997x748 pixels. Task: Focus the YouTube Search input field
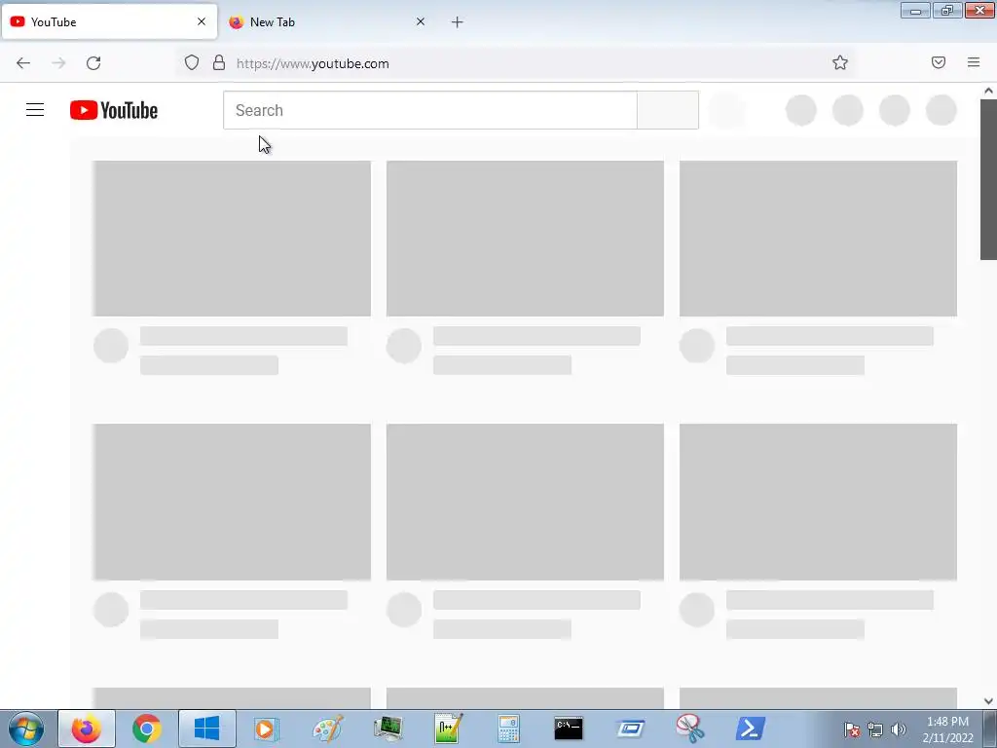[x=429, y=110]
